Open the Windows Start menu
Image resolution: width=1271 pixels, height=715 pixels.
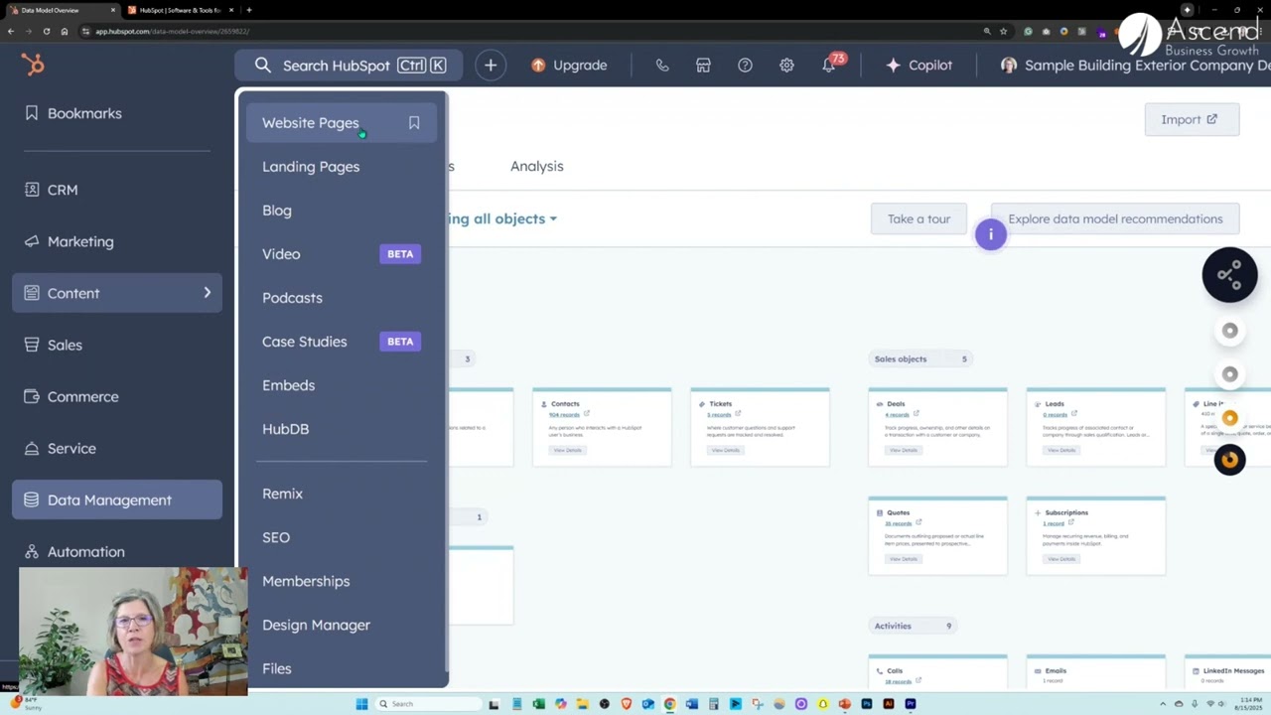point(362,704)
